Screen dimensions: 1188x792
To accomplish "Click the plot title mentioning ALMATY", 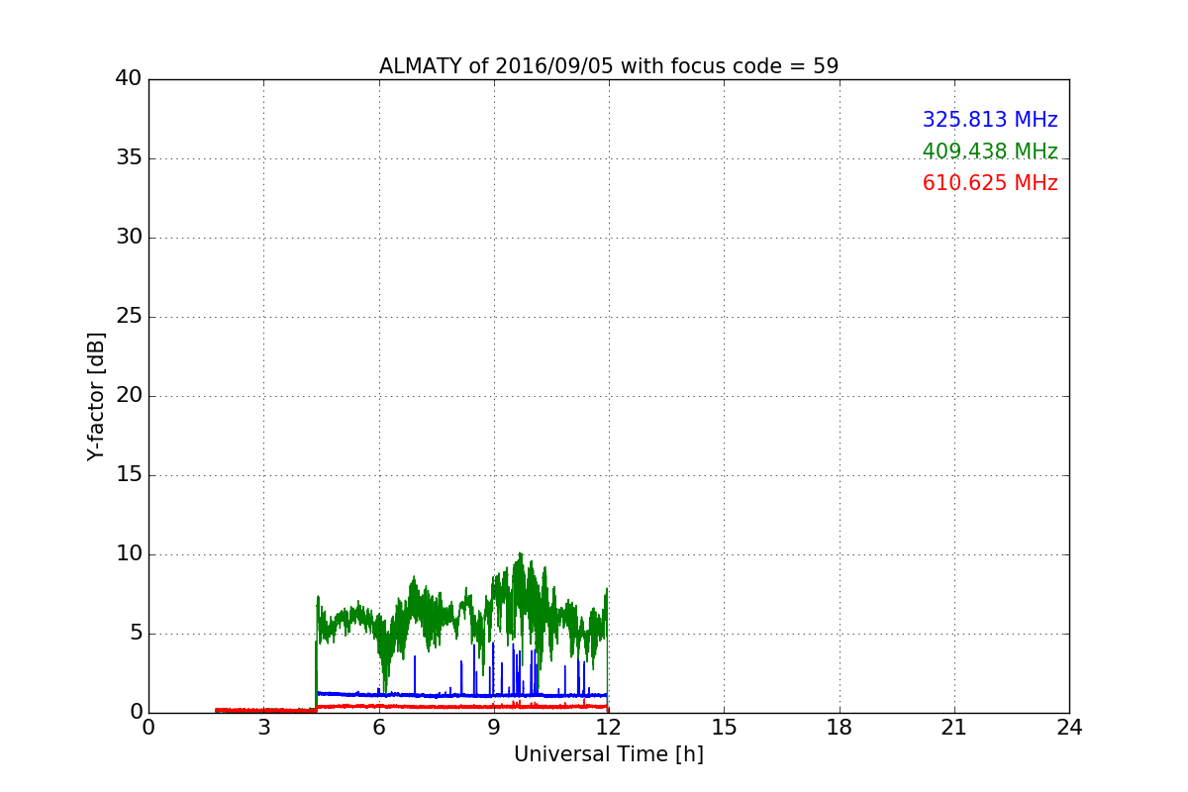I will click(609, 66).
